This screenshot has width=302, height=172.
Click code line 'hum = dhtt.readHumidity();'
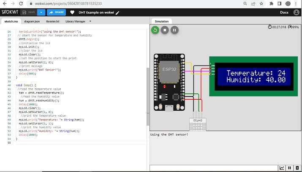(x=39, y=101)
